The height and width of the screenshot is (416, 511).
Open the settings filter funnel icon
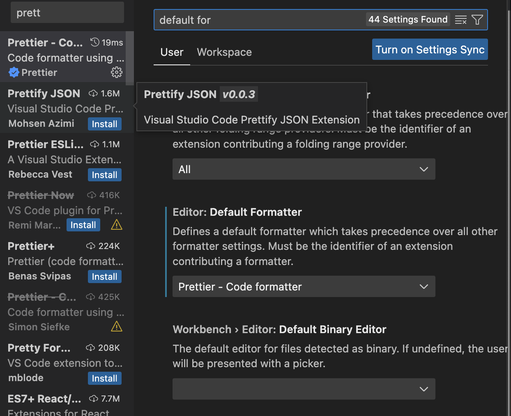pos(477,20)
